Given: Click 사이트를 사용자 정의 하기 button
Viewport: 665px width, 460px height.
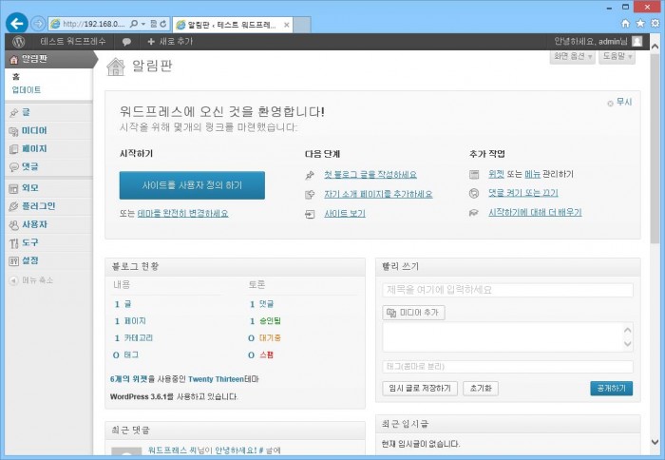Looking at the screenshot, I should (x=192, y=185).
